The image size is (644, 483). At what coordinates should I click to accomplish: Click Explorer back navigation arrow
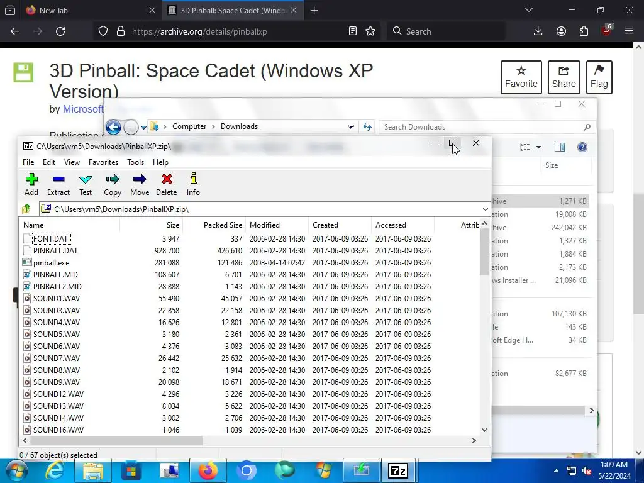pos(113,127)
